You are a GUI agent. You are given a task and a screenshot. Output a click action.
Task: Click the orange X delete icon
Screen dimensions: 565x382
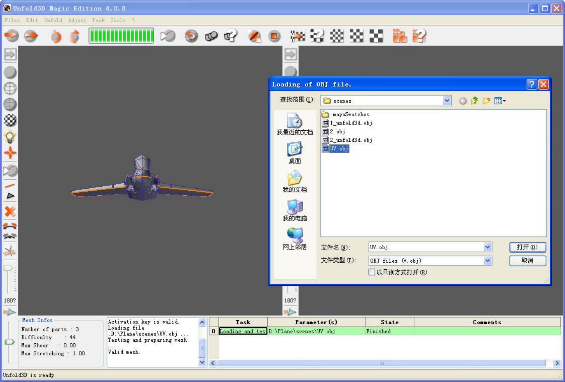(x=10, y=211)
